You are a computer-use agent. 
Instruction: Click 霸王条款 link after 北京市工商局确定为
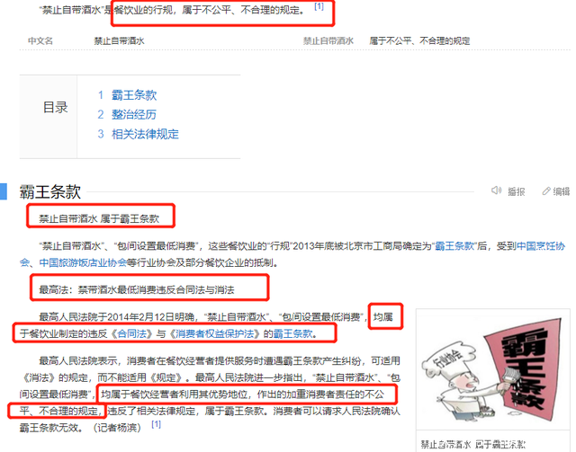pyautogui.click(x=454, y=246)
